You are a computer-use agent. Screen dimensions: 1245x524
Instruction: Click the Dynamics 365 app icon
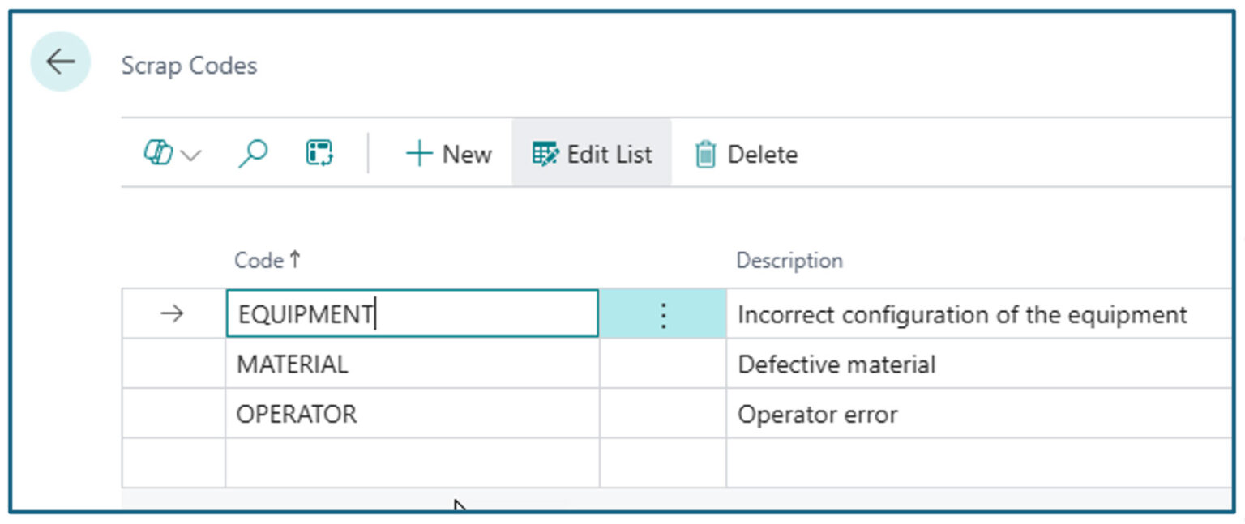159,153
